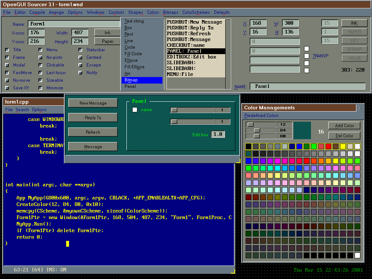This screenshot has height=279, width=372.
Task: Click the Ink button beside the Width field
Action: tap(108, 33)
